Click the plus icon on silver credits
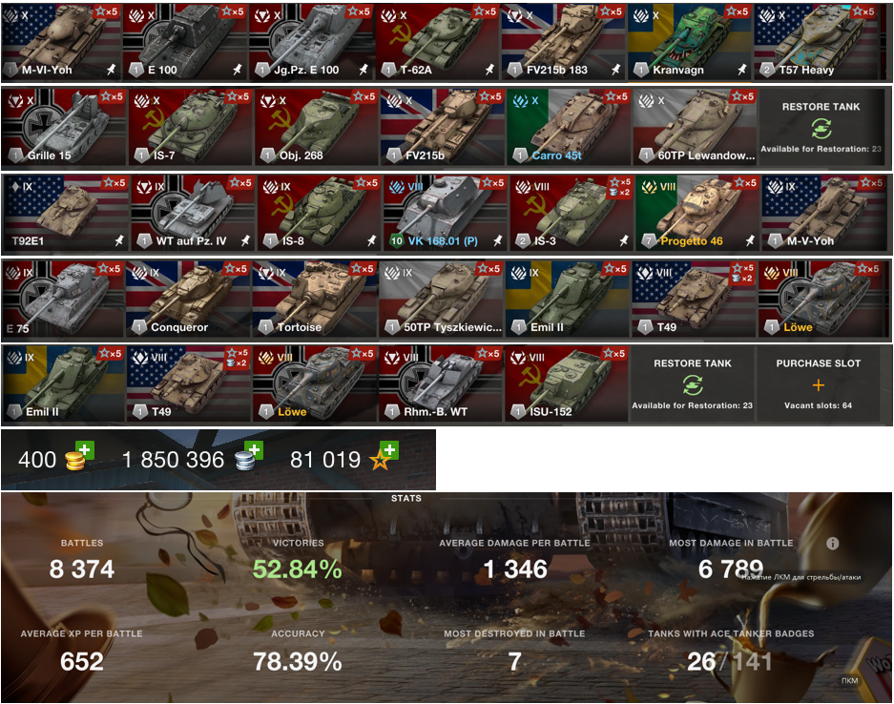This screenshot has width=894, height=704. click(x=254, y=450)
